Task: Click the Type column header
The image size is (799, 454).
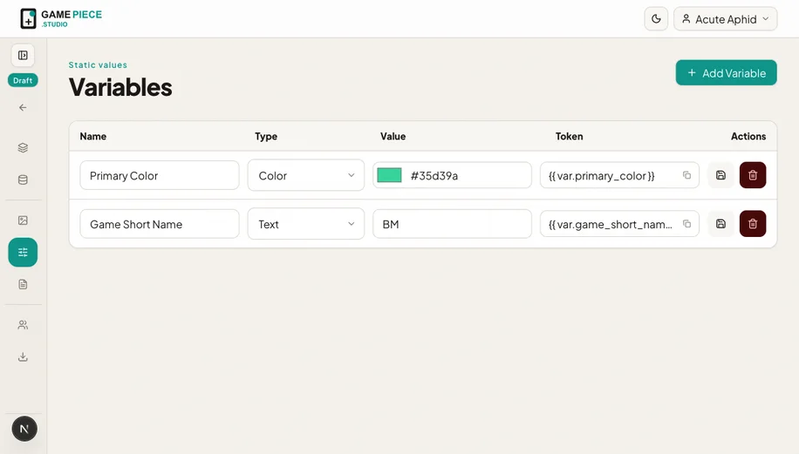Action: (x=266, y=137)
